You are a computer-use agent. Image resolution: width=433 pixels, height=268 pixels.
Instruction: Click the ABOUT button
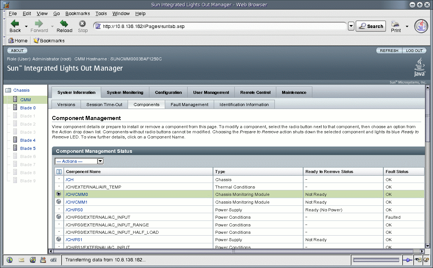(17, 50)
